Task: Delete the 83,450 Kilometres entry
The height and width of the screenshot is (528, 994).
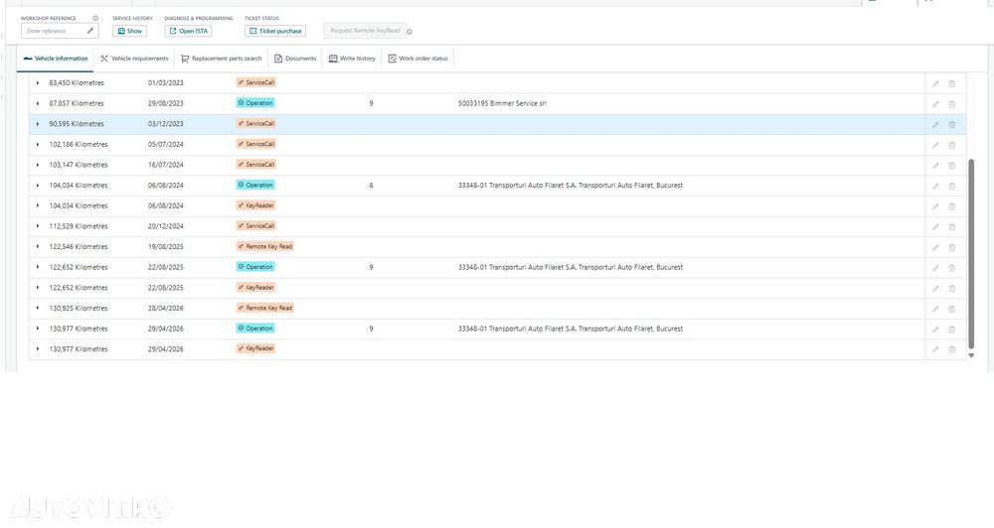Action: point(951,83)
